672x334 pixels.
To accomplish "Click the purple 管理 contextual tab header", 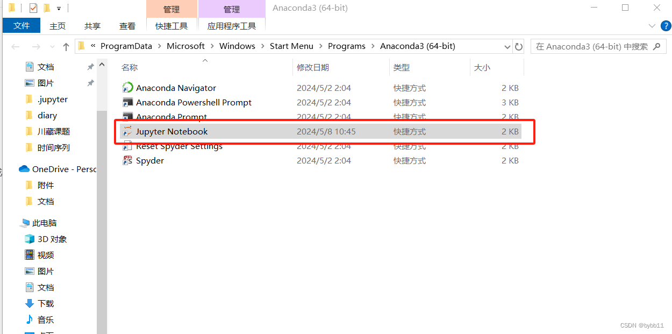I will point(232,9).
